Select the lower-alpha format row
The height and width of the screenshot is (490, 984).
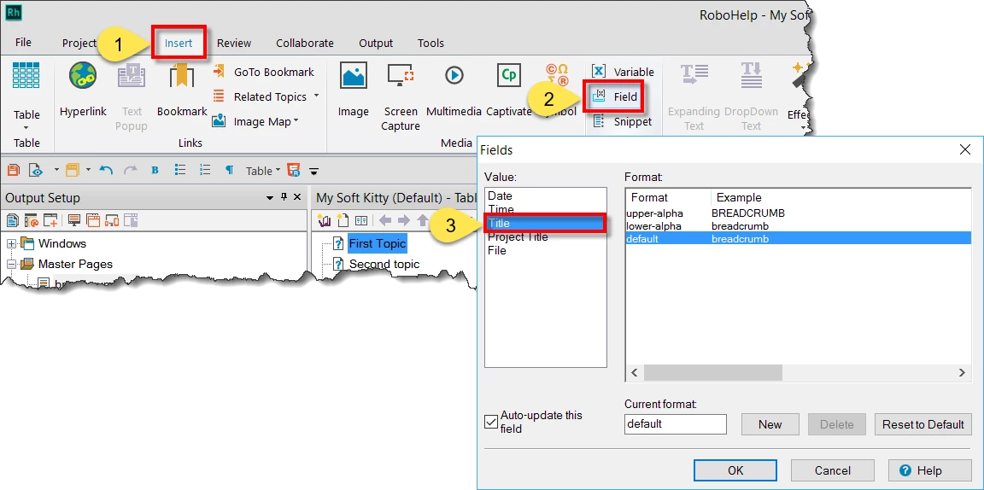coord(798,226)
